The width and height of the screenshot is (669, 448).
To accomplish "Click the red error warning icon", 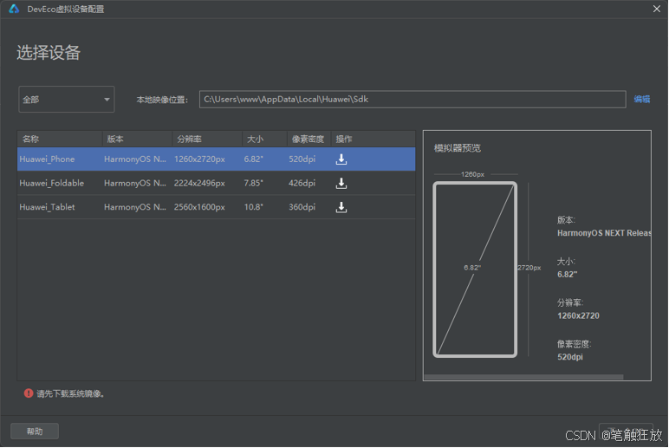I will click(29, 393).
